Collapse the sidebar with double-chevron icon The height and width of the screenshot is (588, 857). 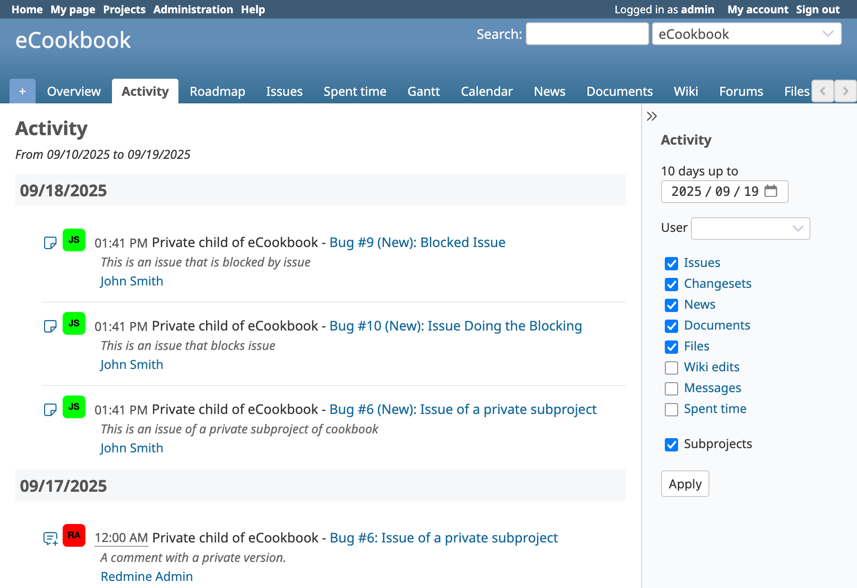(x=652, y=116)
